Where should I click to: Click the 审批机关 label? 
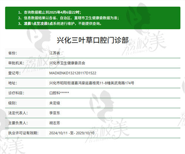click(x=16, y=63)
